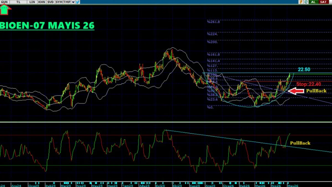Open the toolbar dropdown arrow next to TMP
Image resolution: width=332 pixels, height=187 pixels.
pyautogui.click(x=73, y=2)
